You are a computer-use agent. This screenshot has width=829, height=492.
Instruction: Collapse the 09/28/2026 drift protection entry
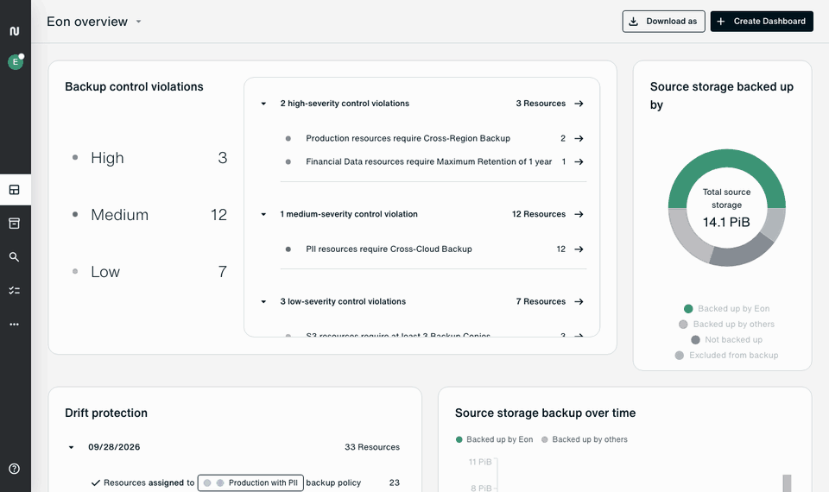[x=71, y=447]
